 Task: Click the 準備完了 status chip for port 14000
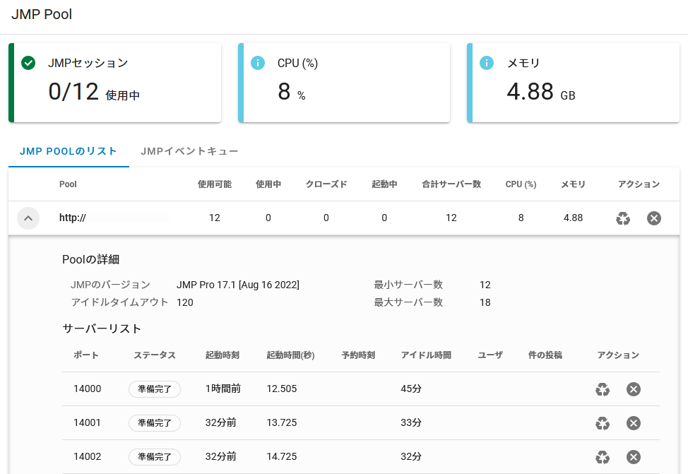coord(155,389)
